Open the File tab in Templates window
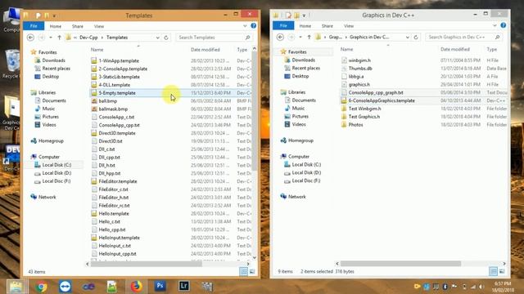Image resolution: width=524 pixels, height=294 pixels. pyautogui.click(x=34, y=26)
